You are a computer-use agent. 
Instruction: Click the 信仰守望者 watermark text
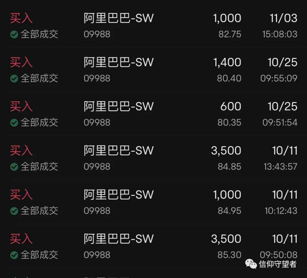pos(278,264)
